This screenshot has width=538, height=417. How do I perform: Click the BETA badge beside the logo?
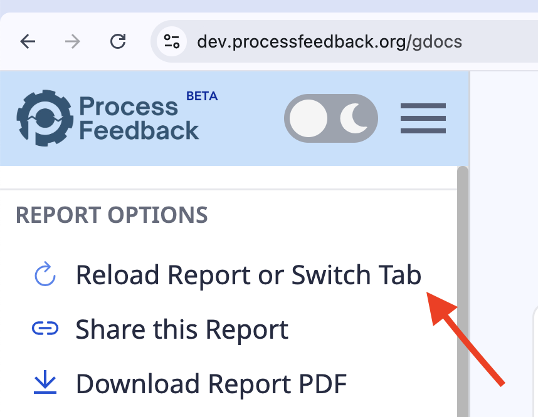(x=202, y=96)
